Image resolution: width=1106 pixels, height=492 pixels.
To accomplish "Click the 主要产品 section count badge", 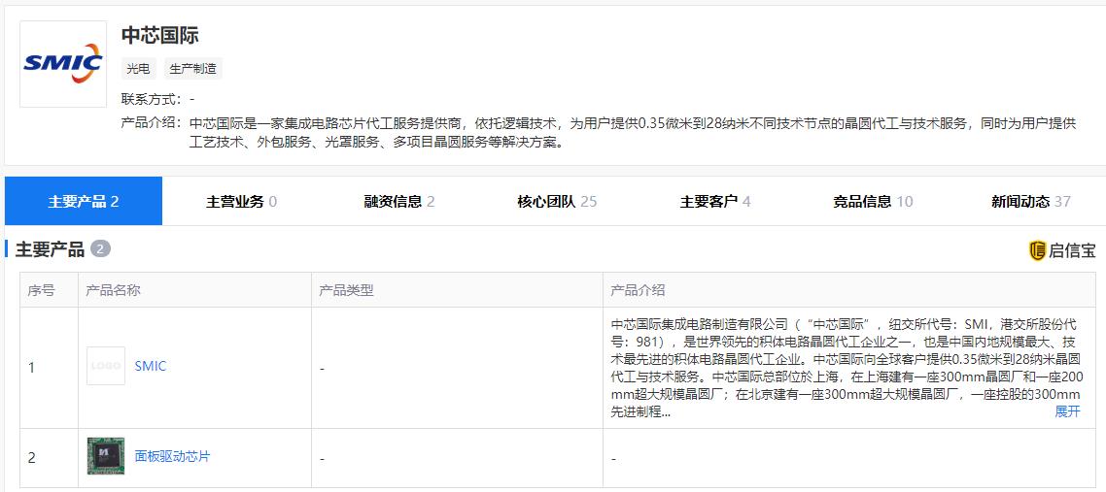I will click(x=101, y=249).
